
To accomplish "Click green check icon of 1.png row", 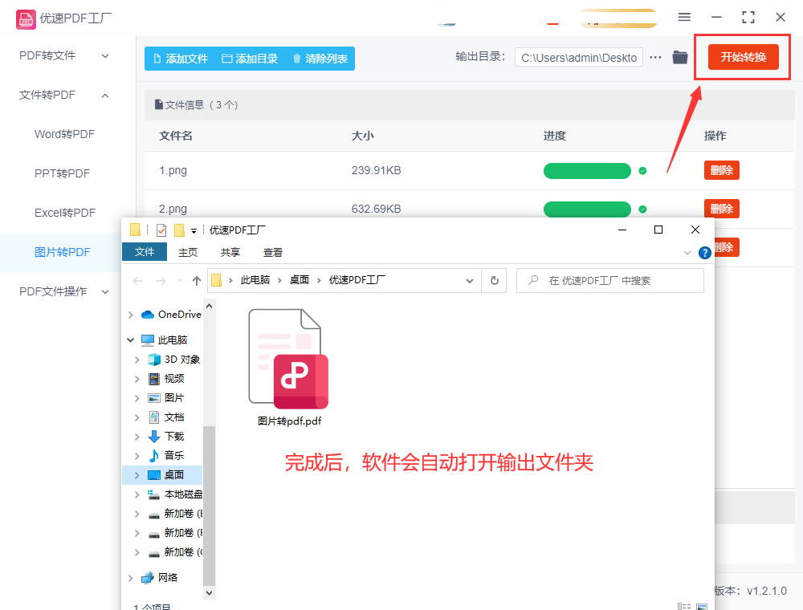I will (x=642, y=171).
